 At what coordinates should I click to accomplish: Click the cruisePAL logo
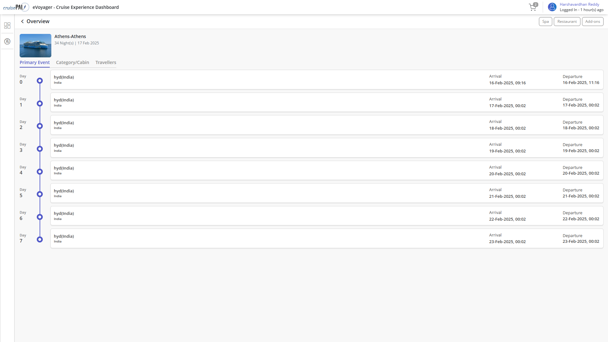coord(16,7)
